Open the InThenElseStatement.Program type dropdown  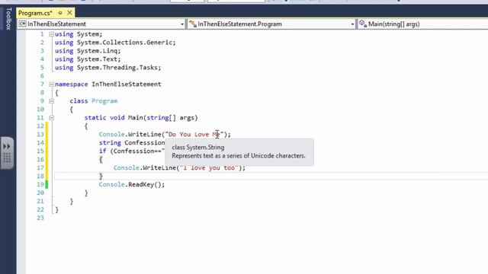271,24
